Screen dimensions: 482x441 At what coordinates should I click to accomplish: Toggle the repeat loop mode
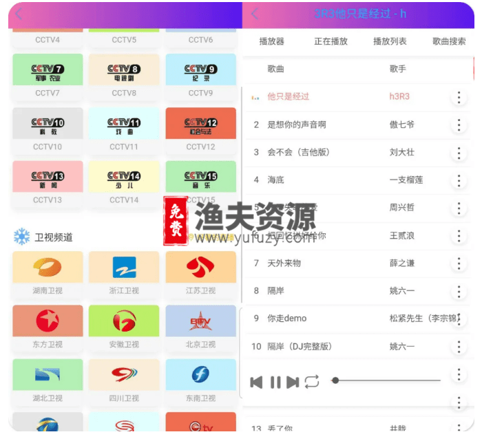(312, 382)
